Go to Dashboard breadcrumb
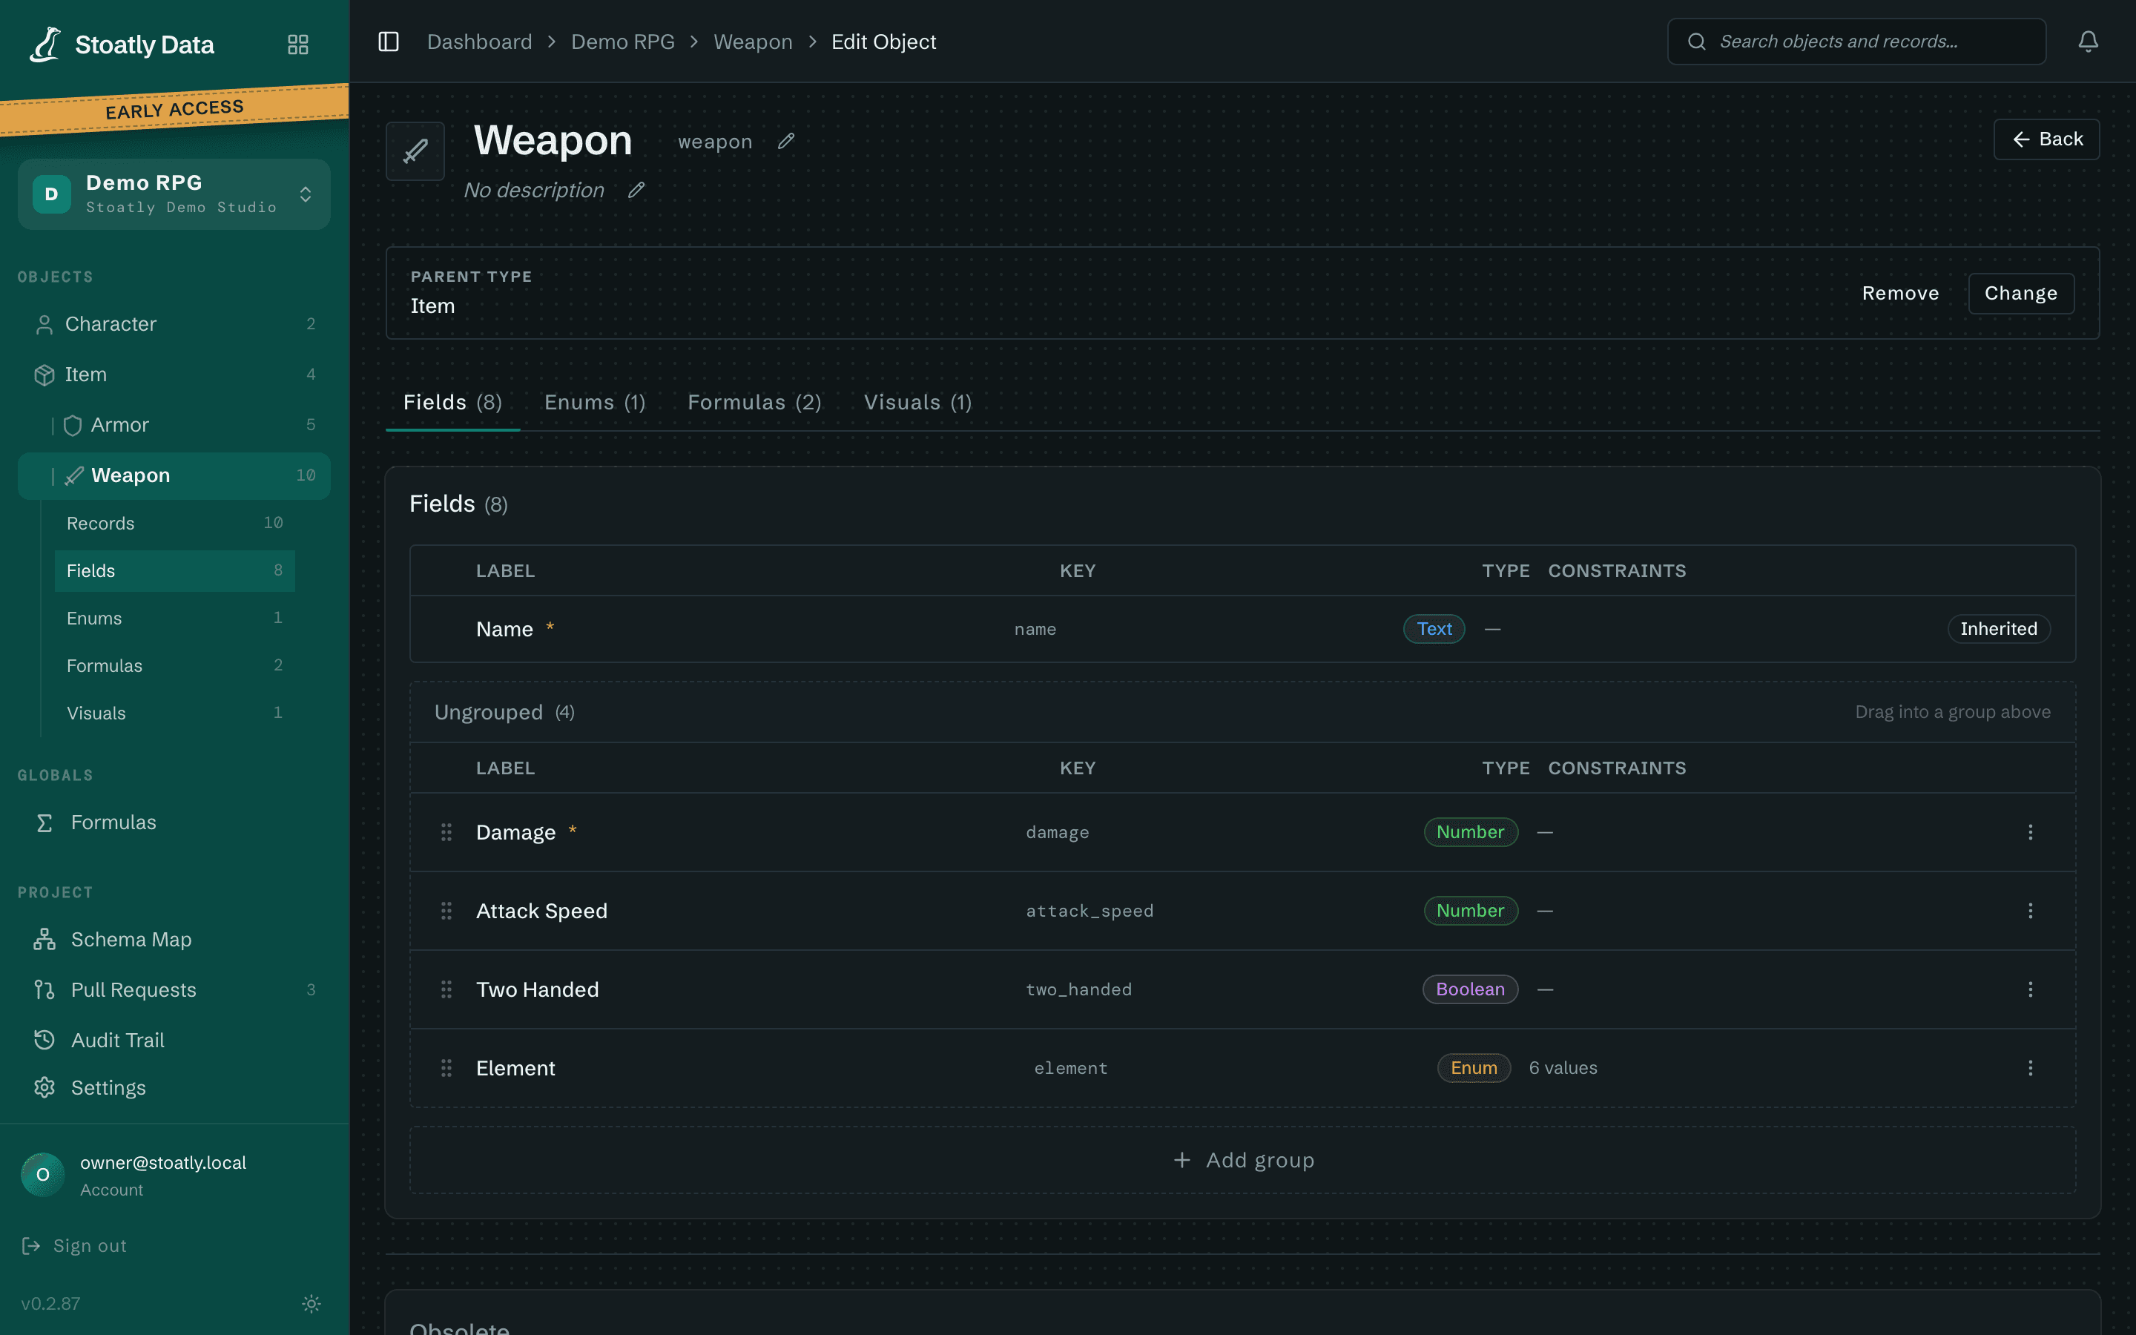Viewport: 2136px width, 1335px height. point(479,42)
